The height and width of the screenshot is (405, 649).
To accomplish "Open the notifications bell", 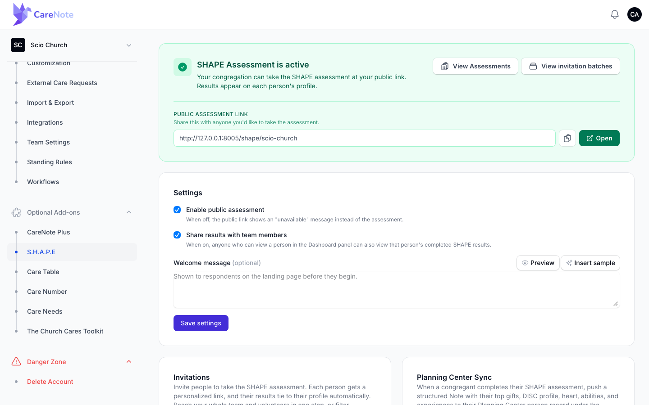I will [x=615, y=14].
